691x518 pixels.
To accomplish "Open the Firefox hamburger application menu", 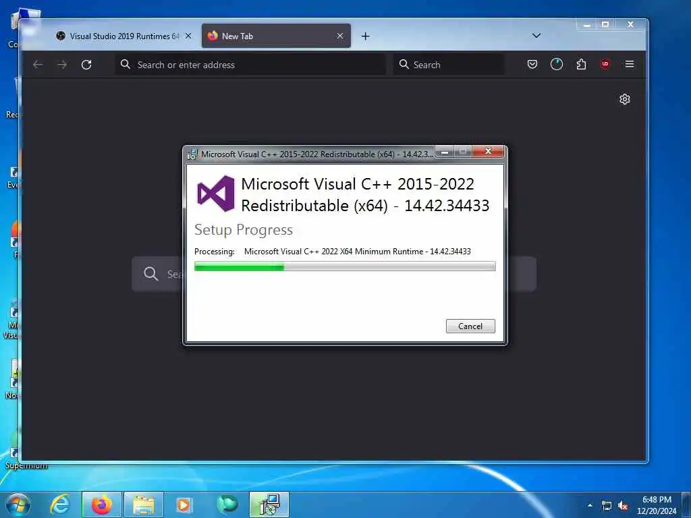I will tap(630, 65).
